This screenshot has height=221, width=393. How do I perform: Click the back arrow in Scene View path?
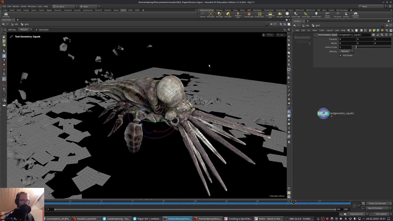[x=3, y=24]
